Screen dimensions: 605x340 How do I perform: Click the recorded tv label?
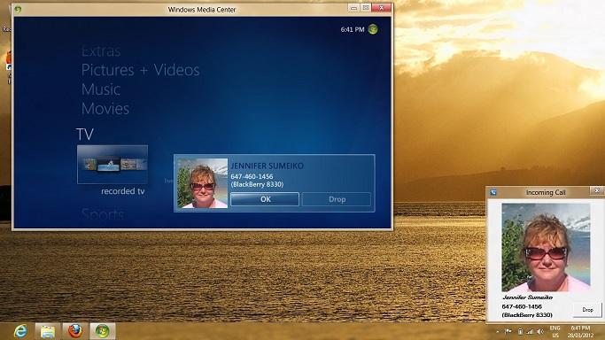point(123,191)
